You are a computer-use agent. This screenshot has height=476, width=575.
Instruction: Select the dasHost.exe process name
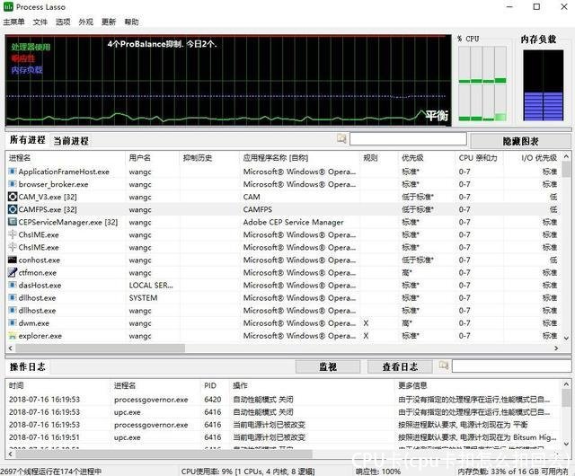40,286
